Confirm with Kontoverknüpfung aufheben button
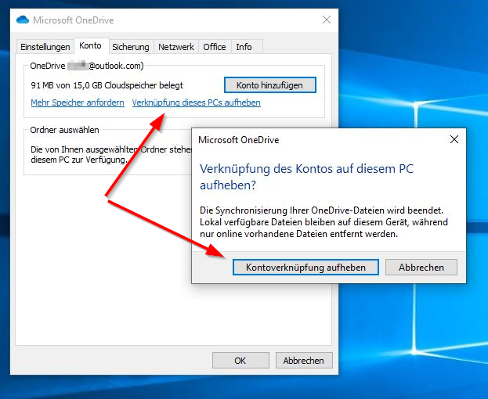488x399 pixels. click(305, 268)
